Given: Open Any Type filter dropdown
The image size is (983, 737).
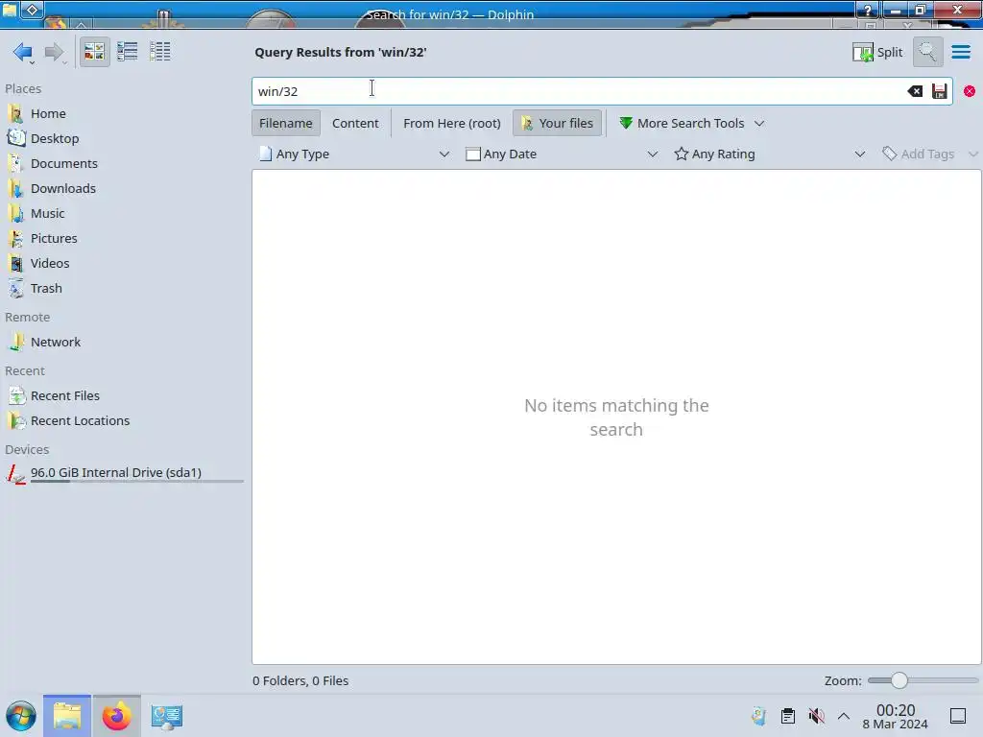Looking at the screenshot, I should pos(355,155).
